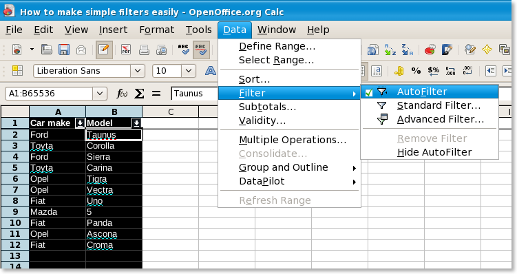Click Number Format Currency coins icon
This screenshot has height=274, width=517.
pyautogui.click(x=399, y=71)
